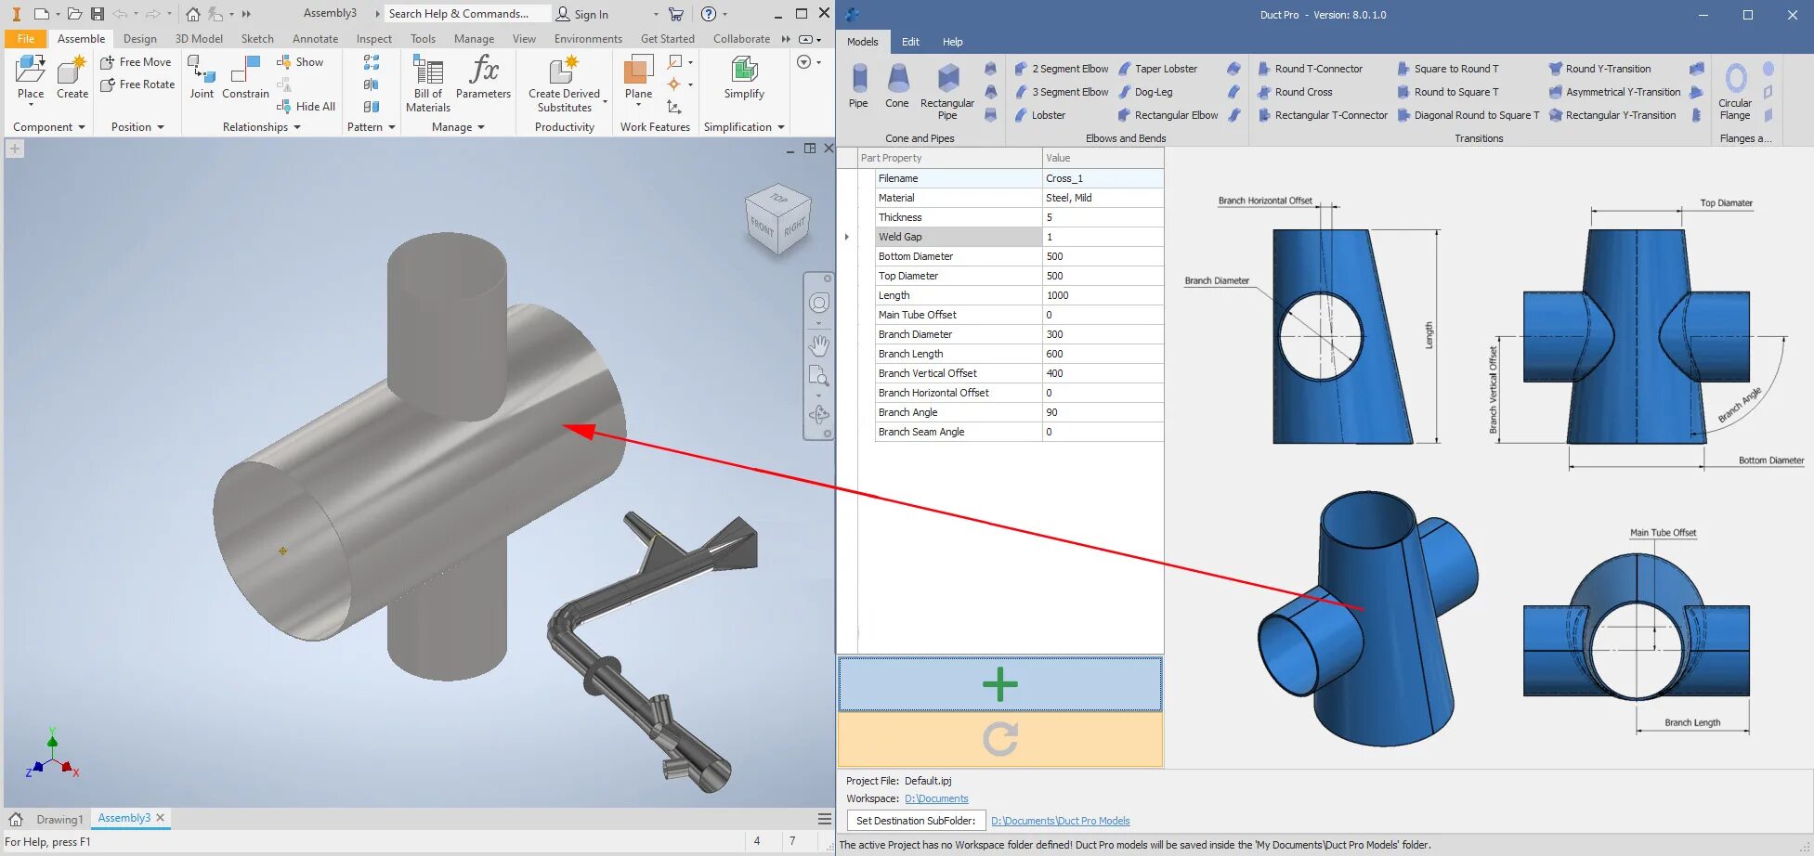The image size is (1814, 856).
Task: Click the Simplify tool
Action: point(744,78)
